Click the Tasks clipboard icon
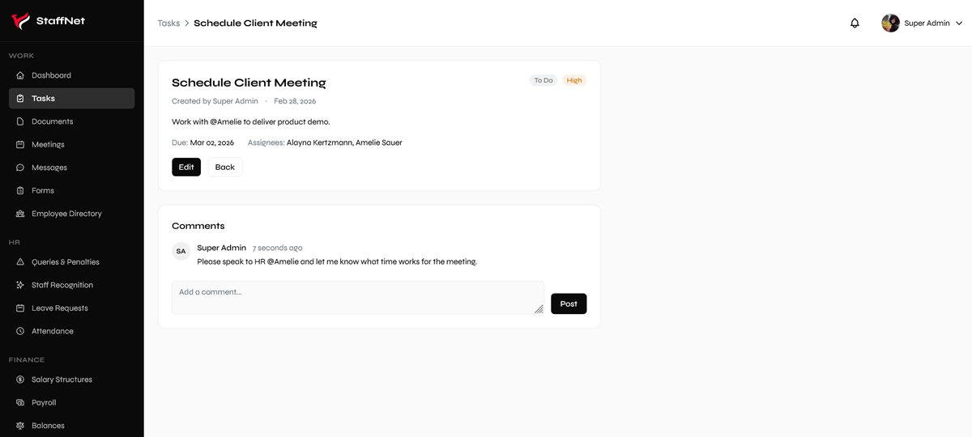 point(20,99)
